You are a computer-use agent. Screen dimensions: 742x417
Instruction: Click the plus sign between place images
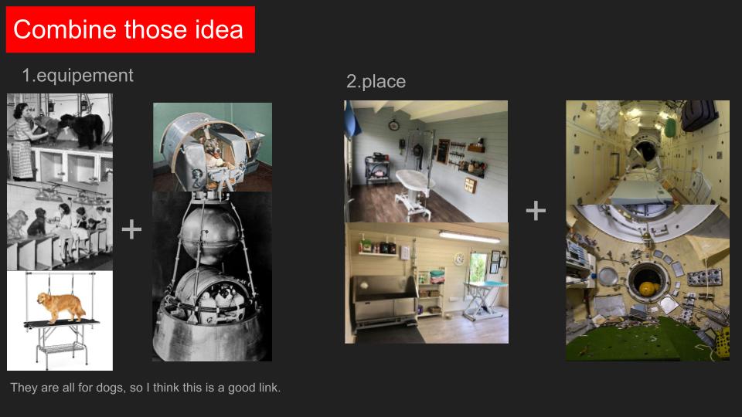[536, 210]
